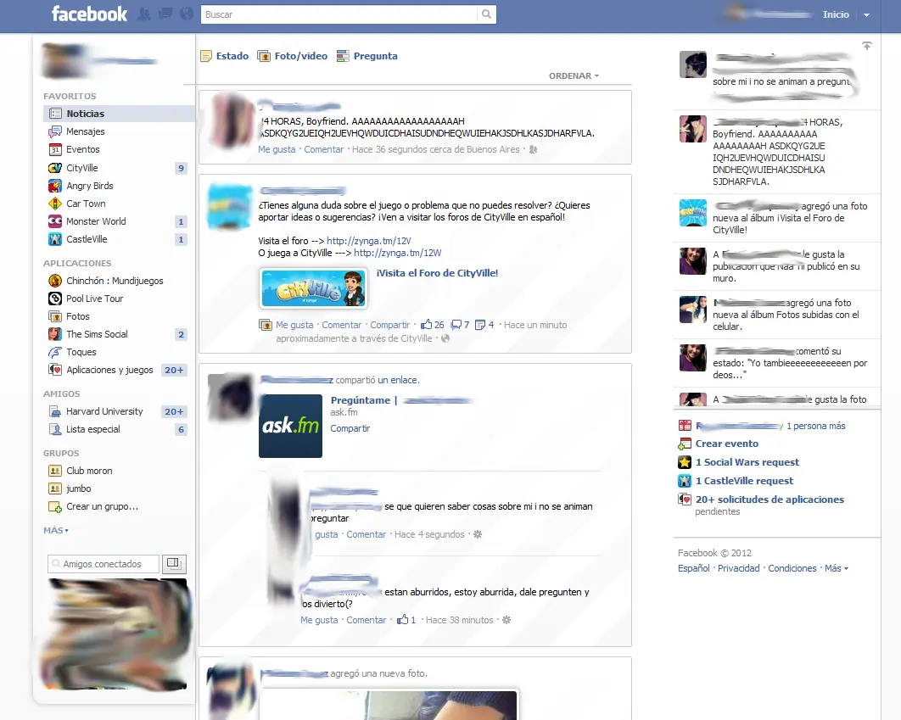Open Toques pokes icon
This screenshot has width=901, height=720.
pos(55,352)
